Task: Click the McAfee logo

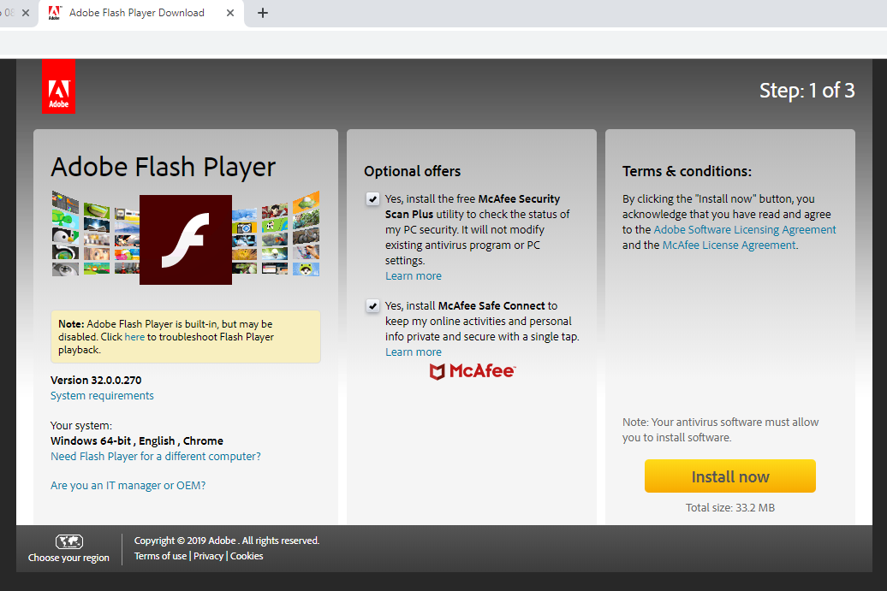Action: coord(473,371)
